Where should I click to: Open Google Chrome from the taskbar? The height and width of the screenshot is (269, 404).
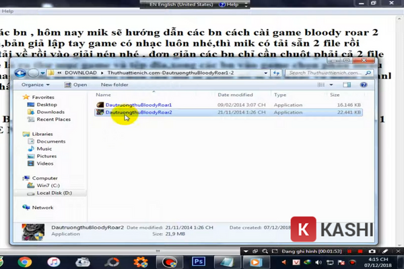25,262
